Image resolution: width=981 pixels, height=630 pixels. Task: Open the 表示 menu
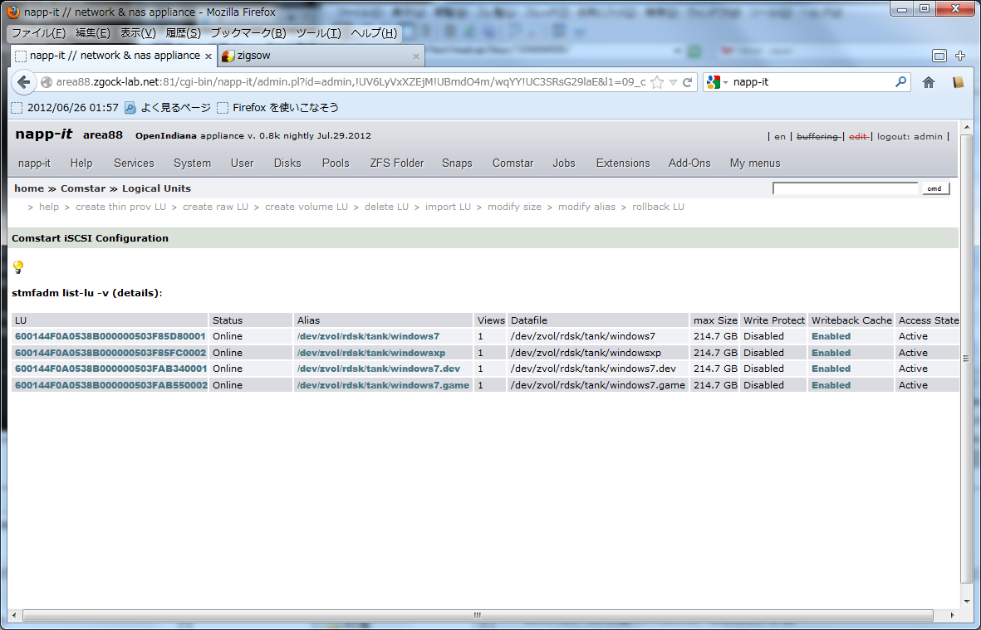point(138,33)
